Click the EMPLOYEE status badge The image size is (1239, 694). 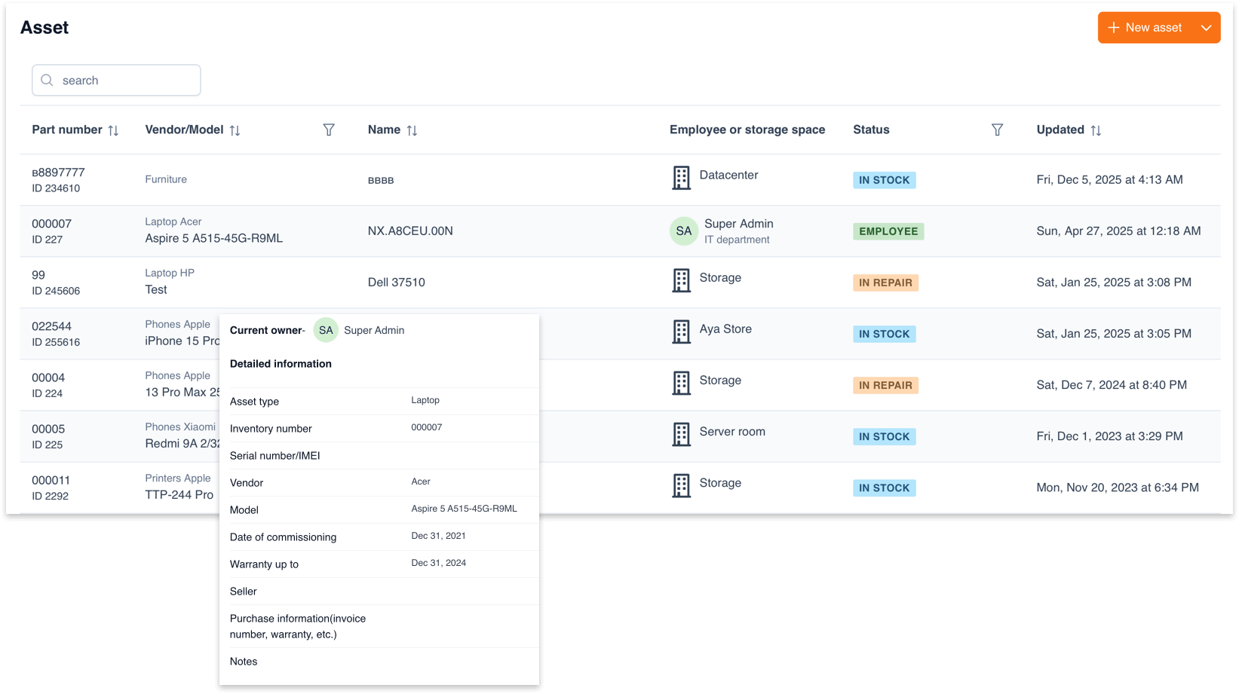888,231
